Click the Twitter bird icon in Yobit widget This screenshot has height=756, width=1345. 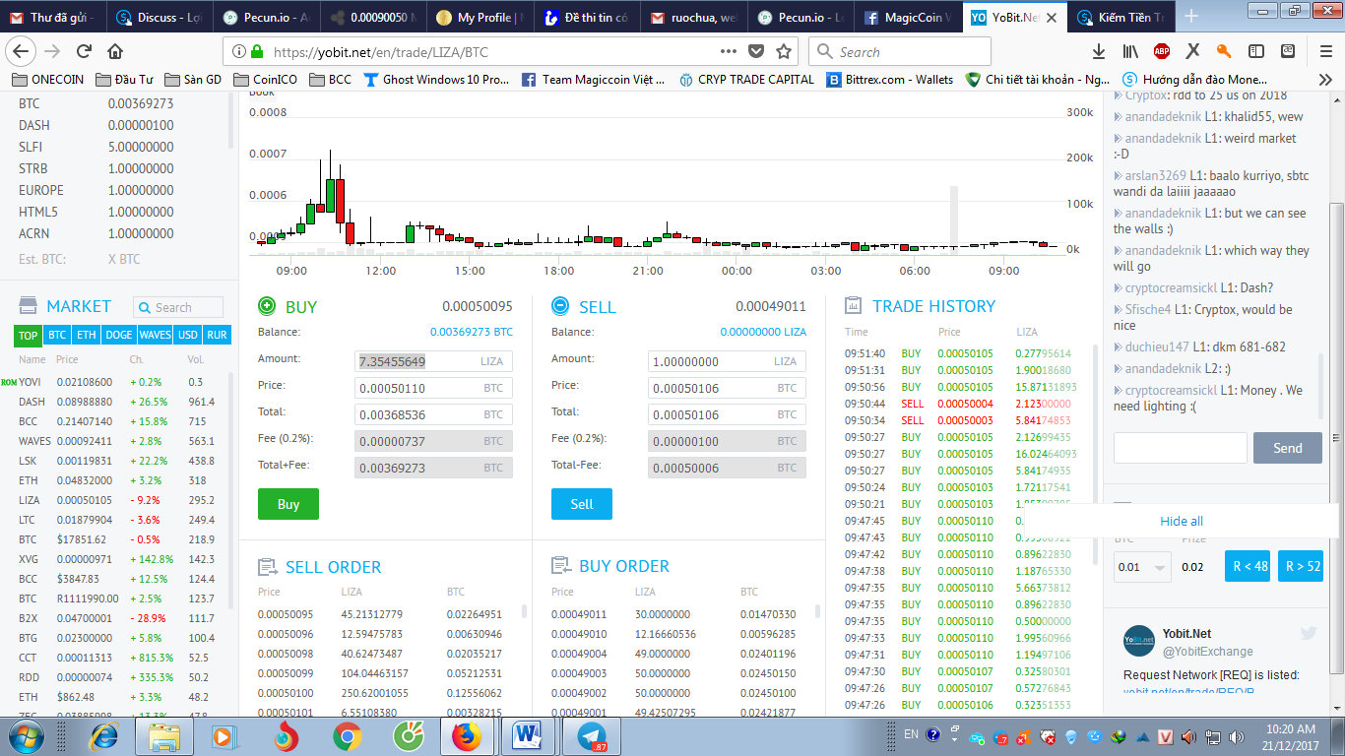pyautogui.click(x=1308, y=633)
